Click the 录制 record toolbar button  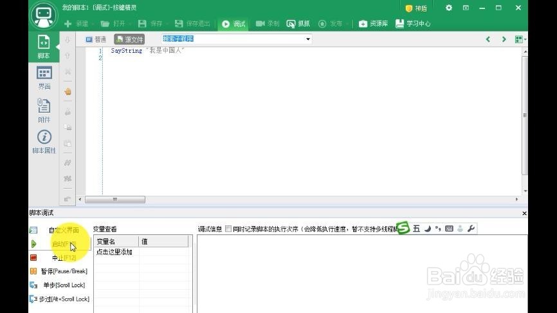click(268, 24)
